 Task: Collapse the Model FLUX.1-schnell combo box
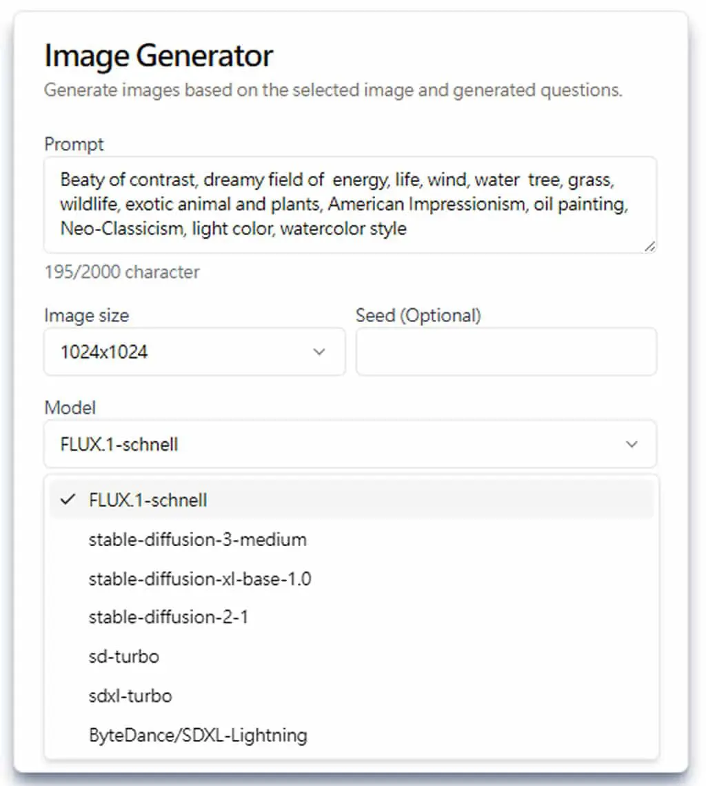(350, 444)
